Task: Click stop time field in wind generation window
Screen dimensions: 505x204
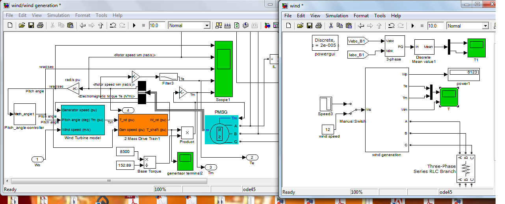Action: 157,26
